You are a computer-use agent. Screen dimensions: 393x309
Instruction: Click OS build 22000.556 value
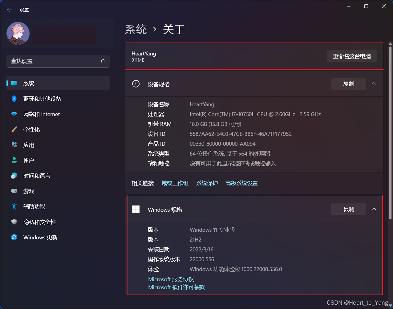[x=202, y=259]
